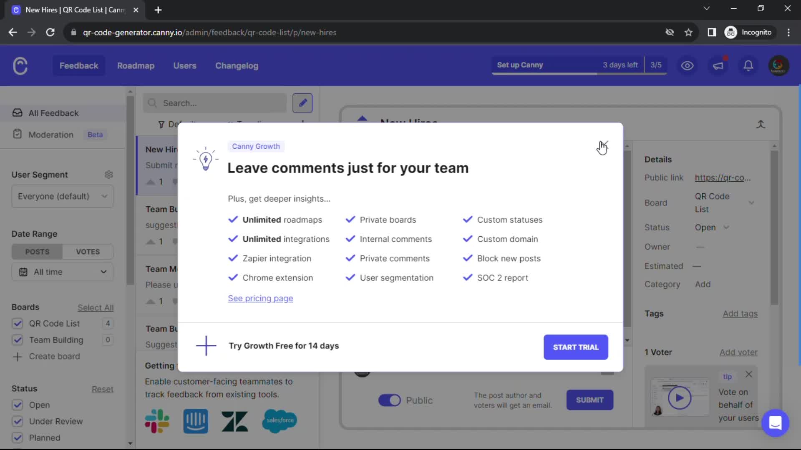Viewport: 801px width, 450px height.
Task: Open the See pricing page link
Action: 260,298
